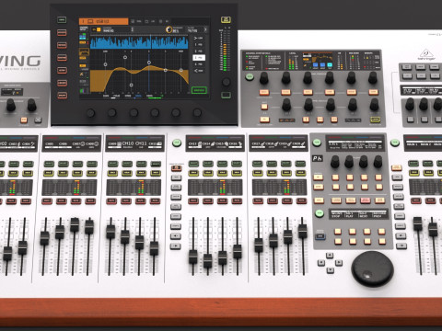Viewport: 442px width, 331px height.
Task: Toggle the red mute button for CH9
Action: pyautogui.click(x=111, y=201)
